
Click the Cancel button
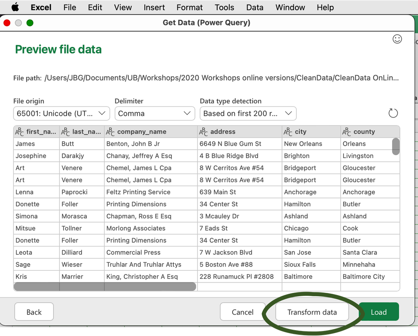coord(243,312)
